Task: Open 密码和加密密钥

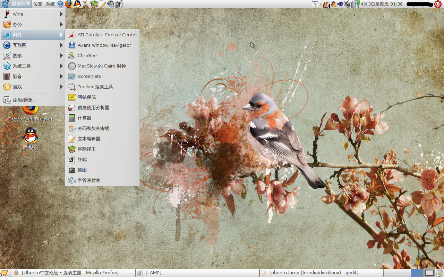Action: [102, 128]
